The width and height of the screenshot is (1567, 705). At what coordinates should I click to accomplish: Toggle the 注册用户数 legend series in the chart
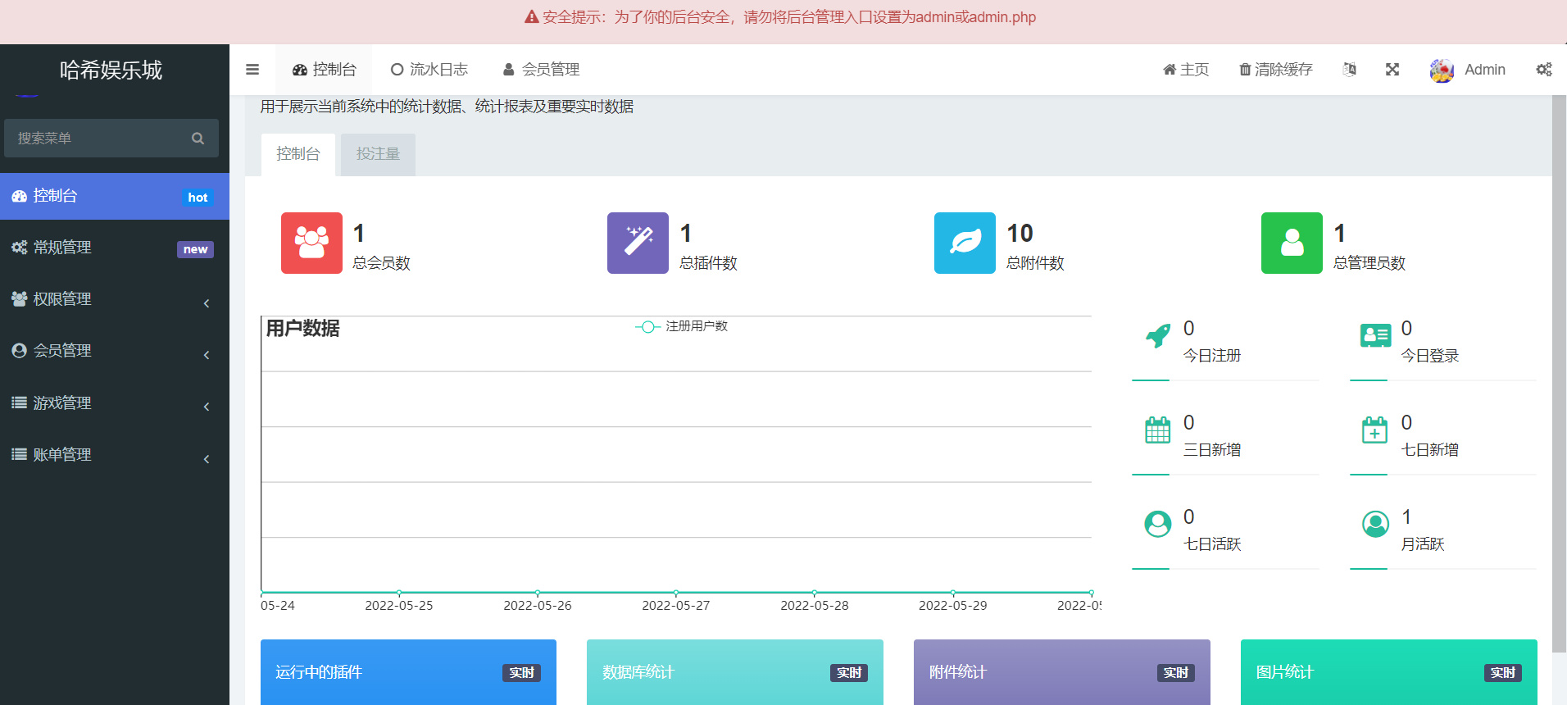pos(681,326)
